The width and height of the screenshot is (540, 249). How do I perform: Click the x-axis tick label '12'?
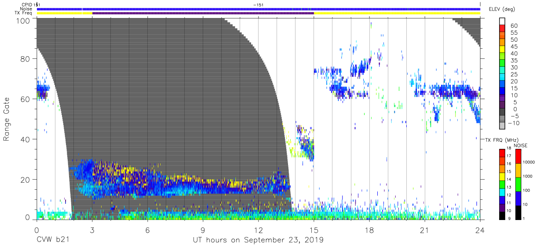[x=259, y=230]
